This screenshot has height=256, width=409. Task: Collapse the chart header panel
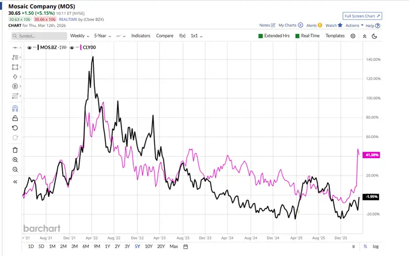coord(364,36)
